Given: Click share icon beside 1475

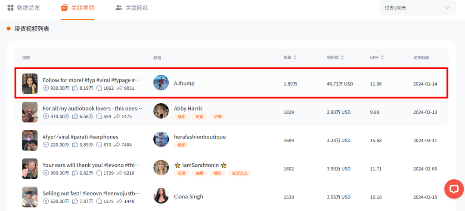Looking at the screenshot, I should click(117, 116).
